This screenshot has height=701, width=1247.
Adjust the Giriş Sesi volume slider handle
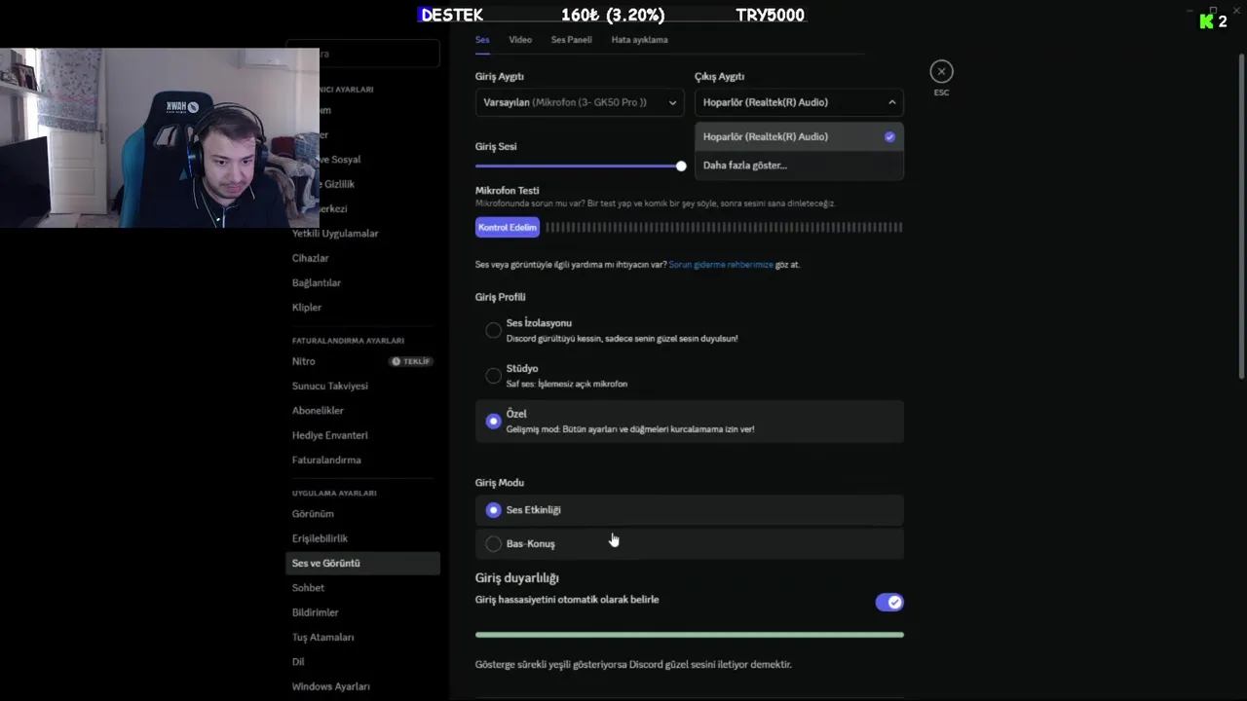point(681,166)
